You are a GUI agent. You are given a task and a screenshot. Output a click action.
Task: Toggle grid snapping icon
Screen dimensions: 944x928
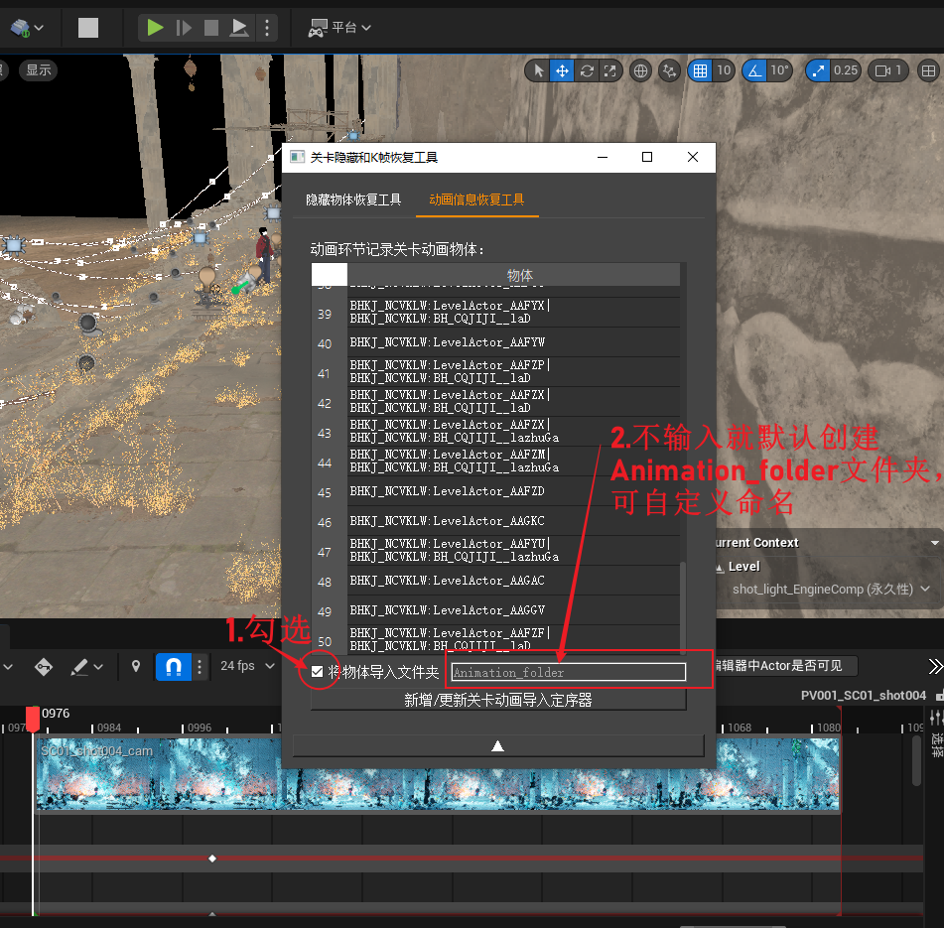point(701,70)
